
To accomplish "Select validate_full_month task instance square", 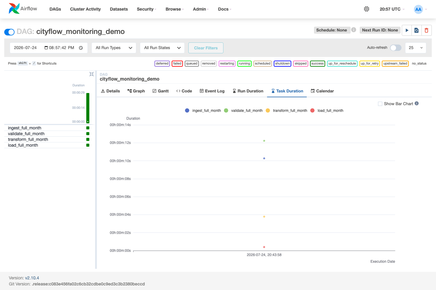I will point(88,134).
